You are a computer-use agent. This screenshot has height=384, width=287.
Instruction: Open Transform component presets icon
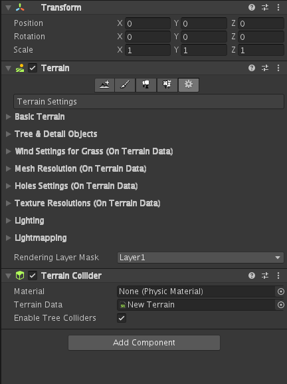[x=265, y=7]
